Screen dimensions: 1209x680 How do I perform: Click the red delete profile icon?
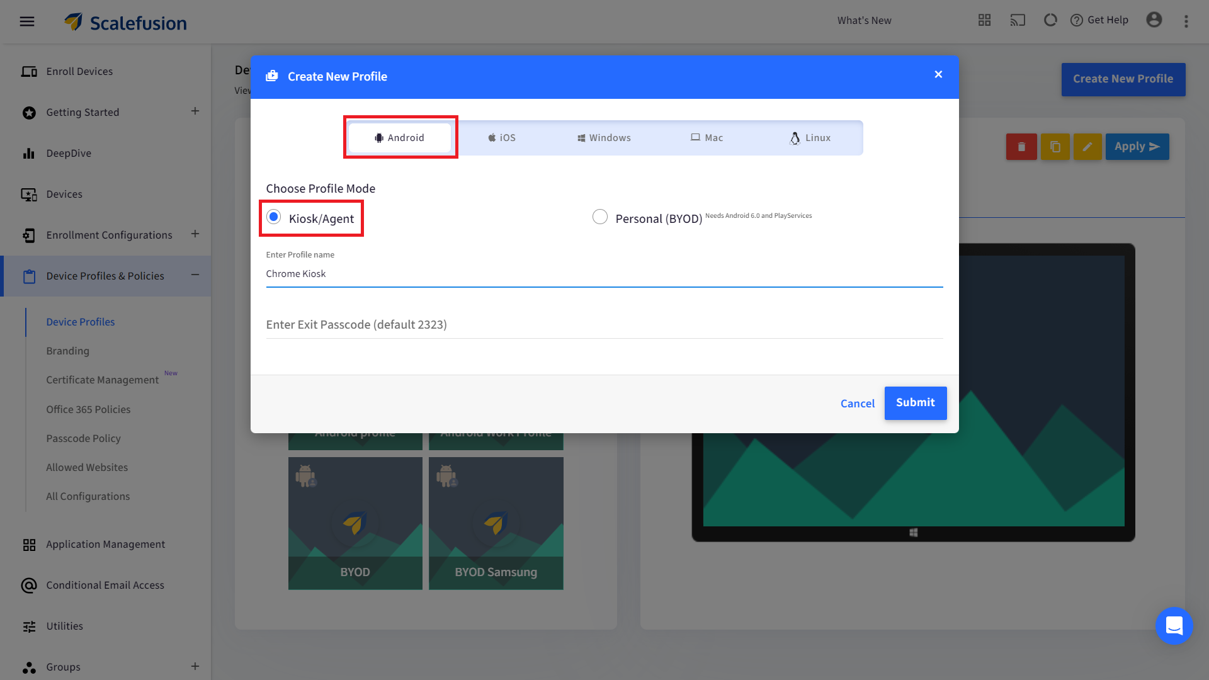point(1021,147)
